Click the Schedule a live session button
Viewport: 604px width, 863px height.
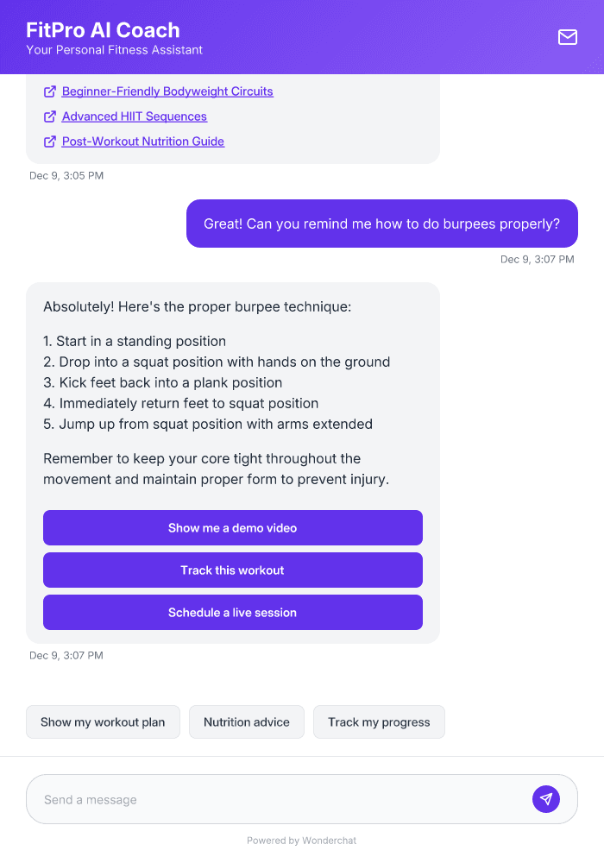point(232,612)
